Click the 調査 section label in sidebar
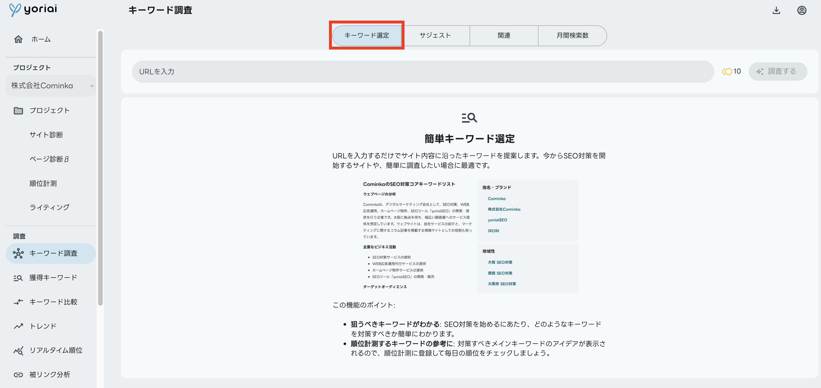 19,236
